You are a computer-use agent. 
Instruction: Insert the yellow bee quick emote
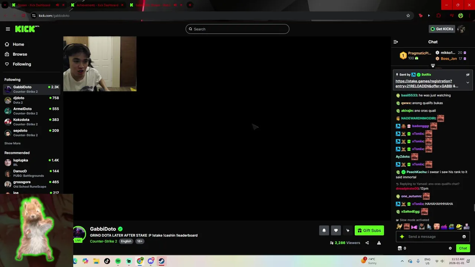459,227
